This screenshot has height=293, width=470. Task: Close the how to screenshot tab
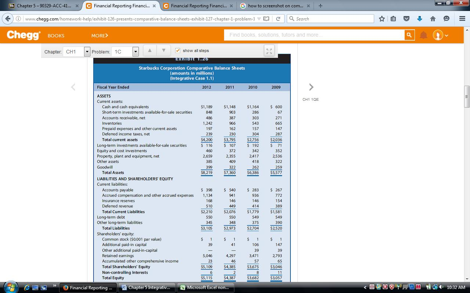pos(308,6)
